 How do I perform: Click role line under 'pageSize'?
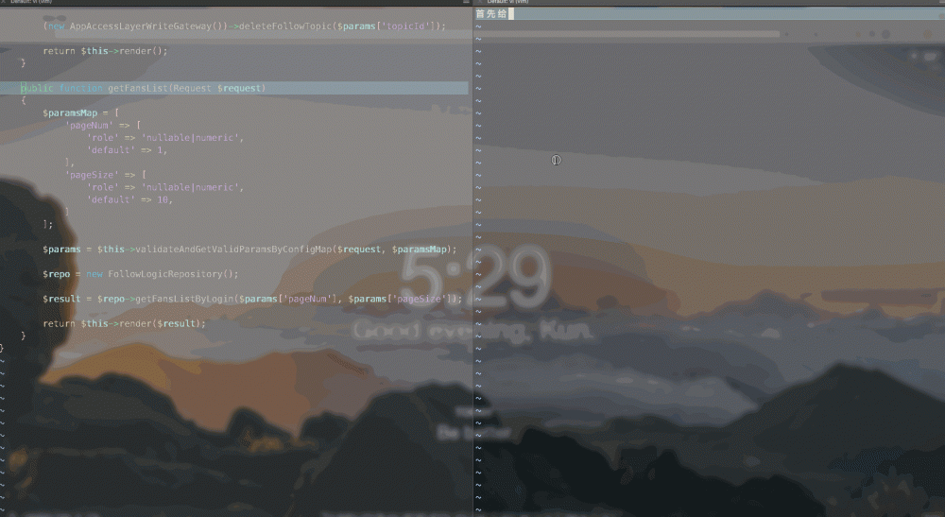coord(165,187)
